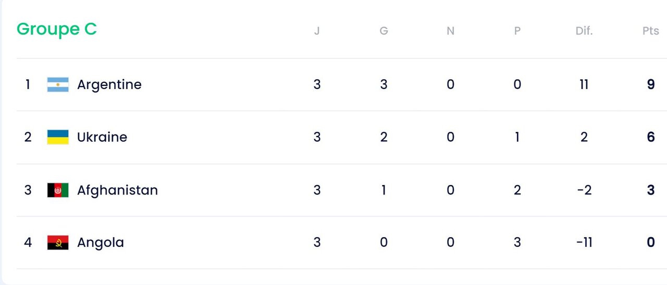
Task: Click the Argentina flag icon
Action: (58, 84)
